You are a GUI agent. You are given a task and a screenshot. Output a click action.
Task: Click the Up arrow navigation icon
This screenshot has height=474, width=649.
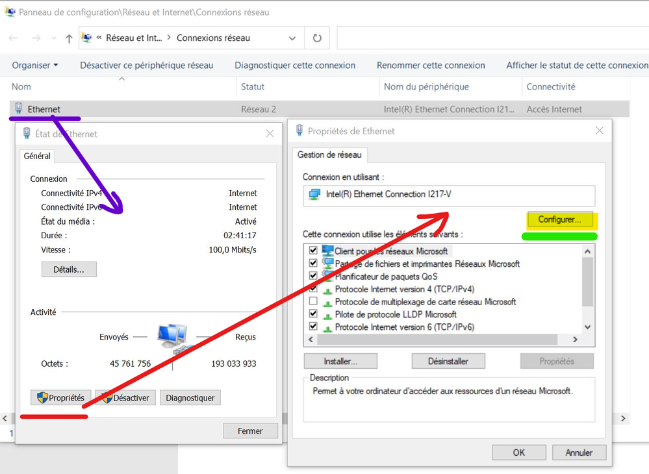coord(69,38)
